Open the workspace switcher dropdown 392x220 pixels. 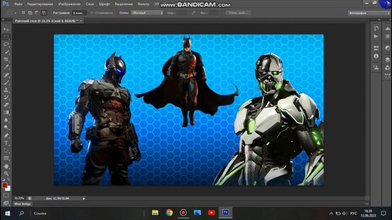(369, 13)
